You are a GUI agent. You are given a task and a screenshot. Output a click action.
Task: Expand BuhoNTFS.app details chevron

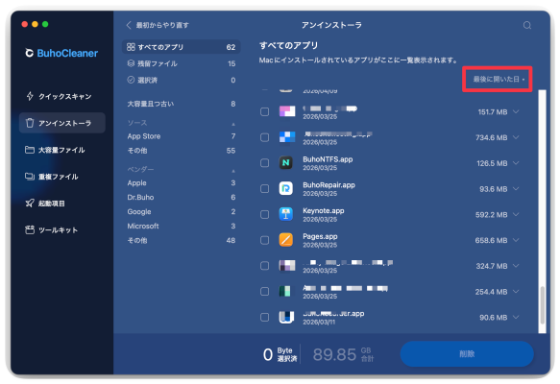516,163
